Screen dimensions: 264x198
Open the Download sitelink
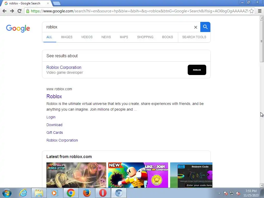pyautogui.click(x=54, y=125)
